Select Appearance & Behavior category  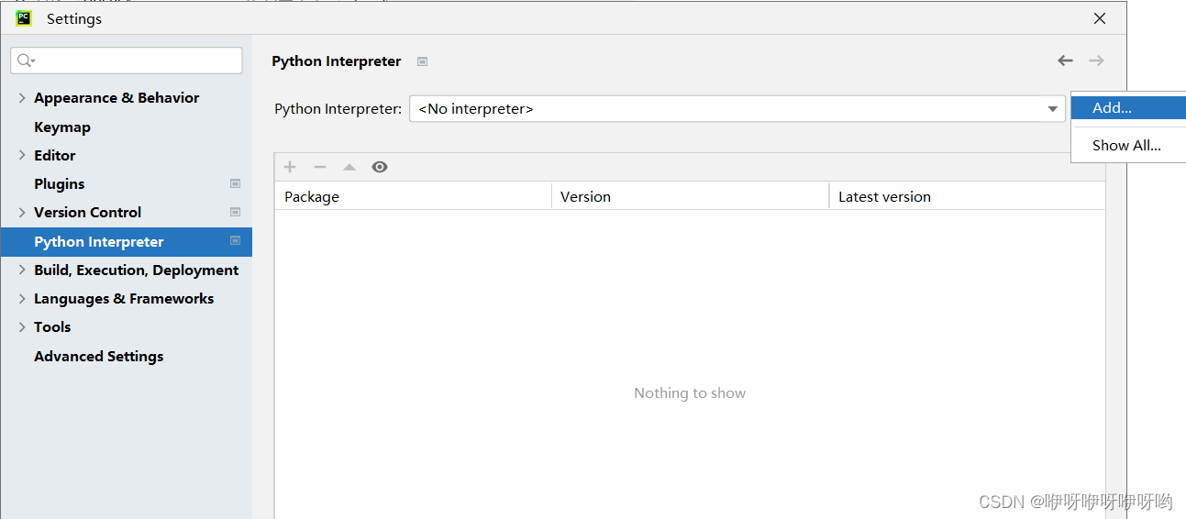(116, 98)
